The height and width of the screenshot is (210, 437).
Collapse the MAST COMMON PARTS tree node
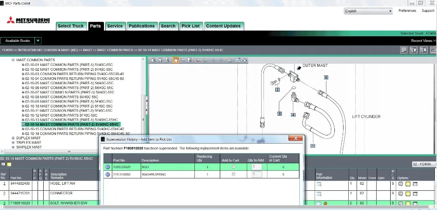13,60
